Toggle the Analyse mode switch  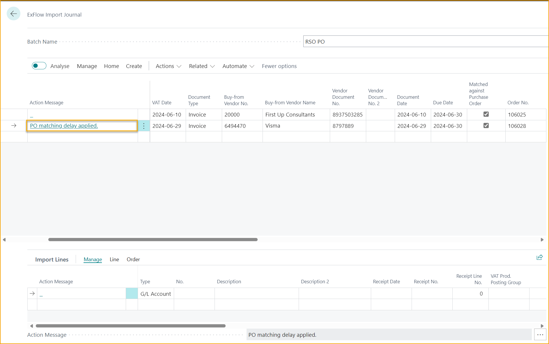tap(39, 66)
